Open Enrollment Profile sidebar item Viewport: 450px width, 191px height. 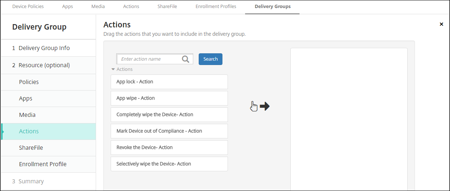(43, 164)
